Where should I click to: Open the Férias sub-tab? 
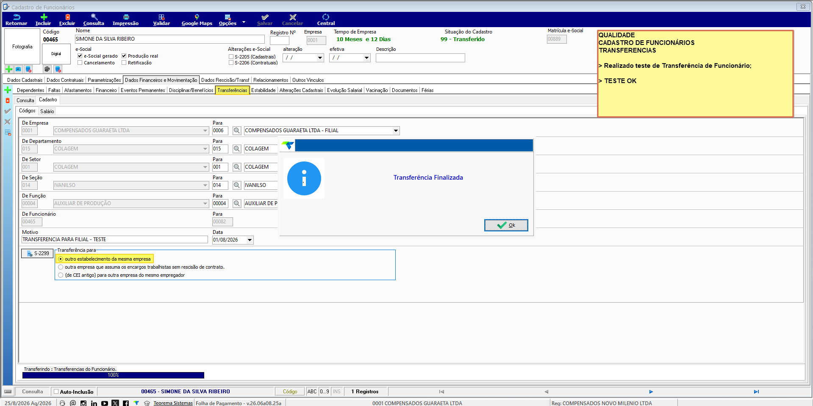[427, 90]
